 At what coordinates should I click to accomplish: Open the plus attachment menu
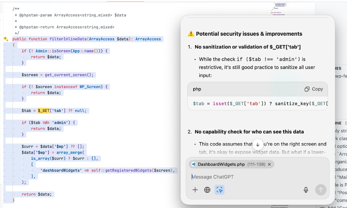click(195, 190)
